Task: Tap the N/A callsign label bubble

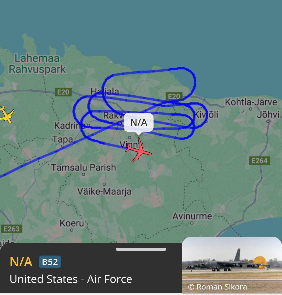Action: coord(139,123)
